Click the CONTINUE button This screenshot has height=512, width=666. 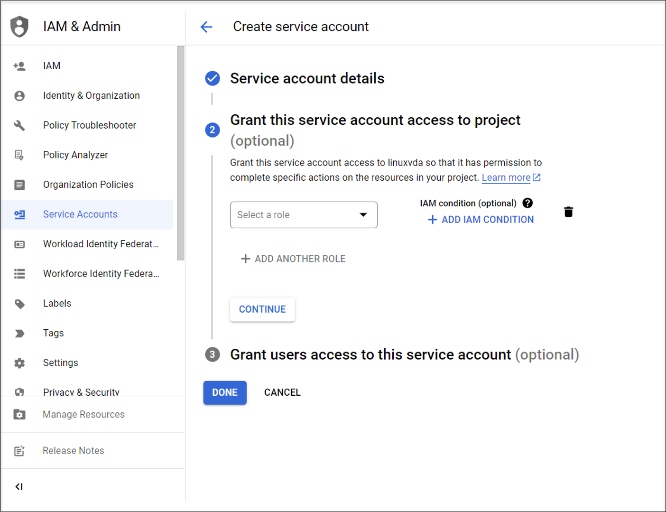coord(262,309)
